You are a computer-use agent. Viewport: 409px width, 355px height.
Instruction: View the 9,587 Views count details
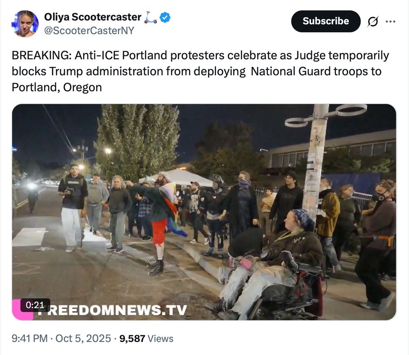point(146,338)
